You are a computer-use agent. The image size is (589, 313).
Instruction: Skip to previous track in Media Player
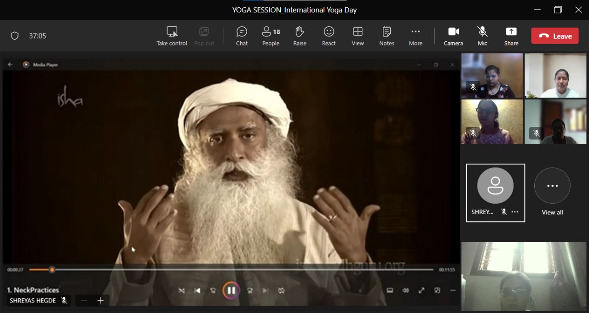197,290
